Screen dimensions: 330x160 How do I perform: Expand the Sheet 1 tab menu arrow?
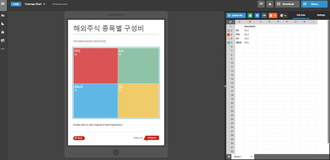pyautogui.click(x=251, y=157)
